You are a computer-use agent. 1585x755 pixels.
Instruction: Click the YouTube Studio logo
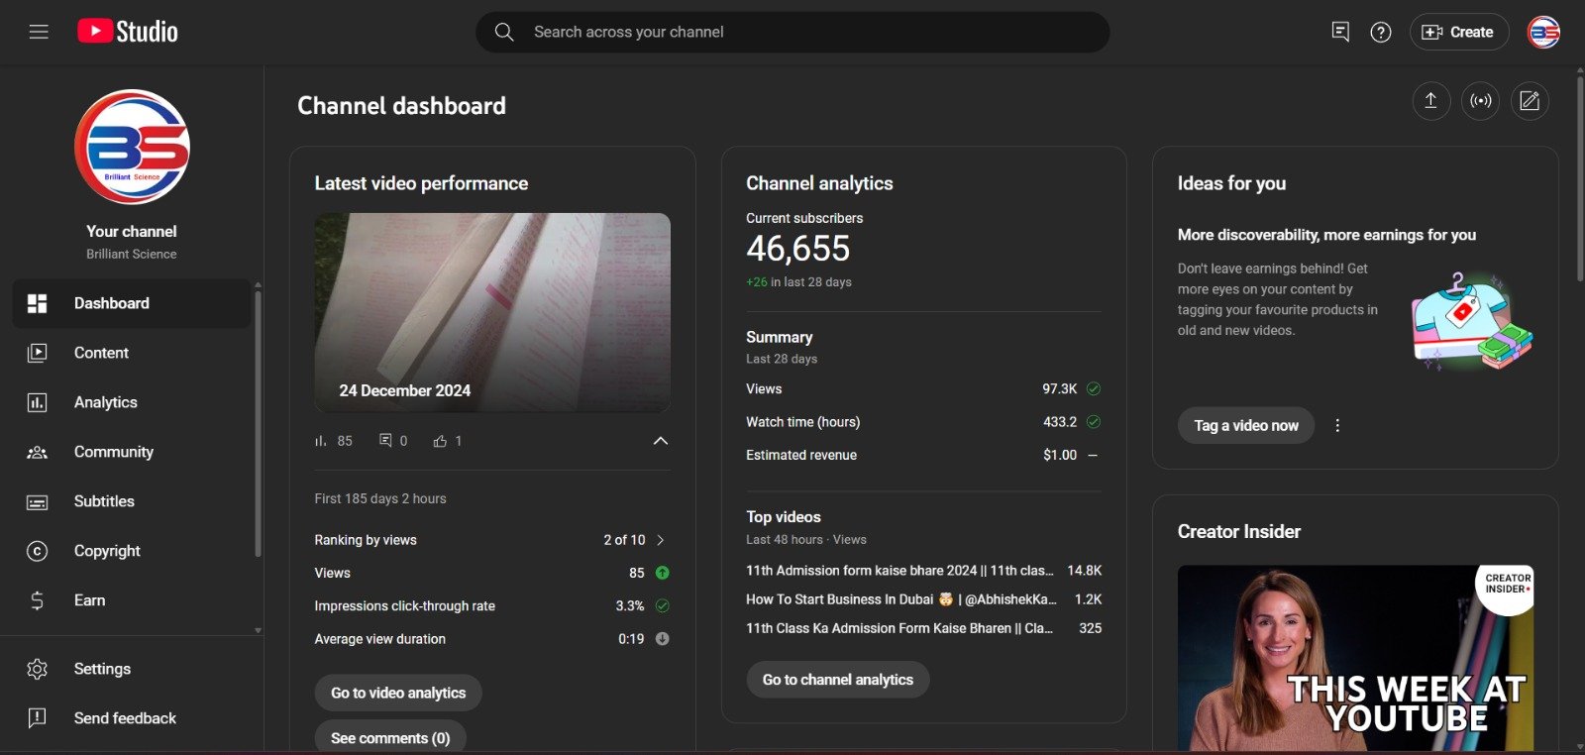128,32
